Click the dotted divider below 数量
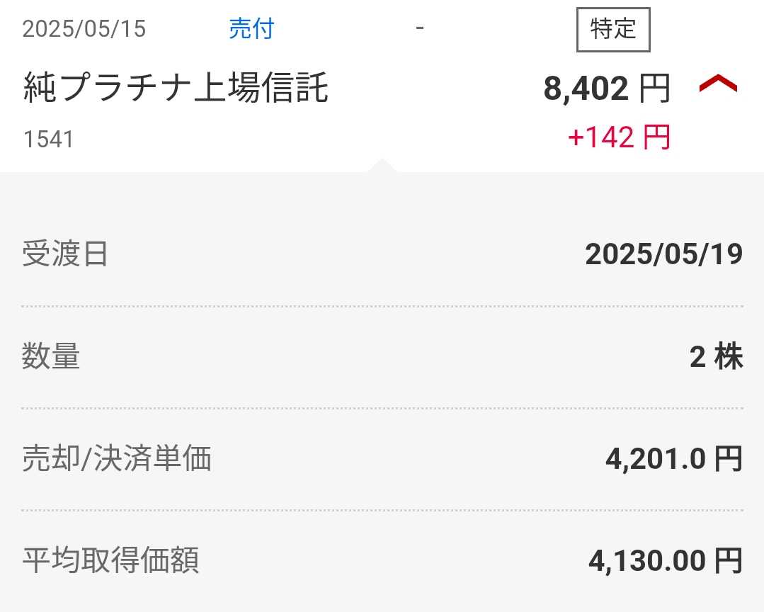Image resolution: width=764 pixels, height=612 pixels. point(382,408)
